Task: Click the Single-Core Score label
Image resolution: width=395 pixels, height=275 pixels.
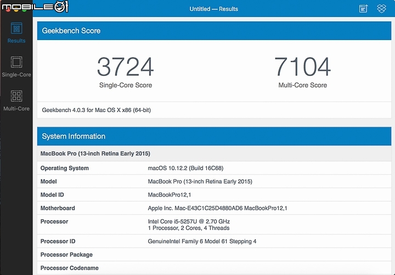Action: point(126,85)
